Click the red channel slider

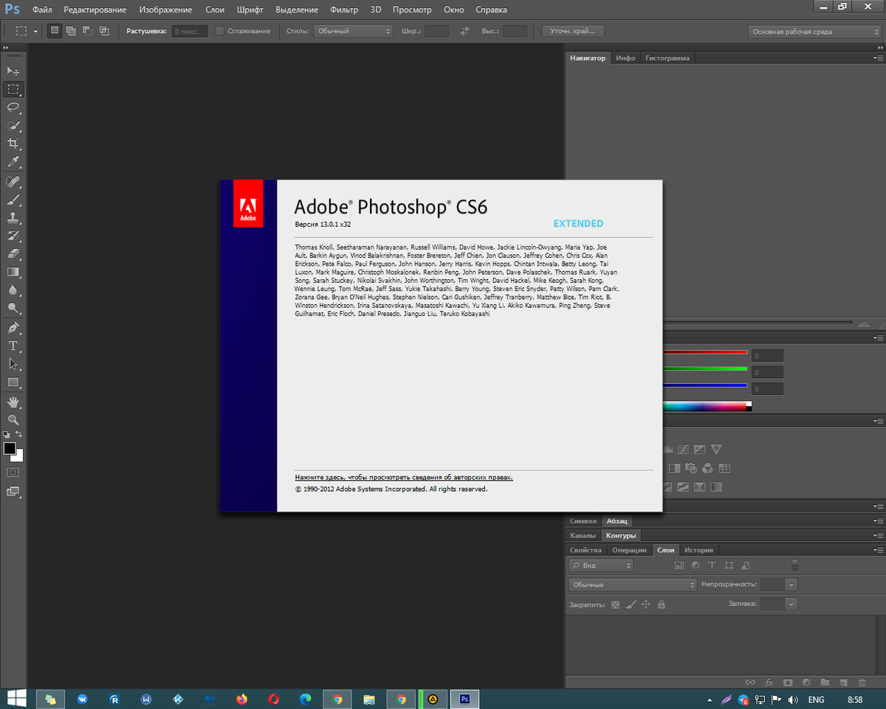coord(704,352)
